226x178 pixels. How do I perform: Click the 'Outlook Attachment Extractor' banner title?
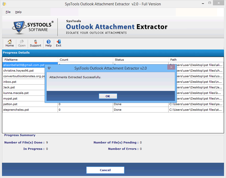pyautogui.click(x=117, y=27)
